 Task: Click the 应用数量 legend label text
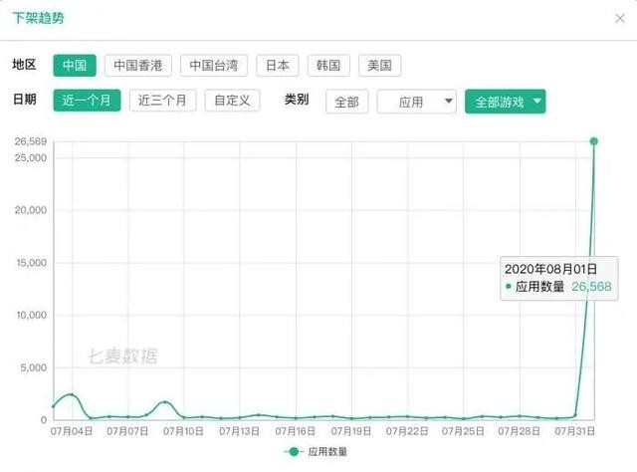click(327, 452)
